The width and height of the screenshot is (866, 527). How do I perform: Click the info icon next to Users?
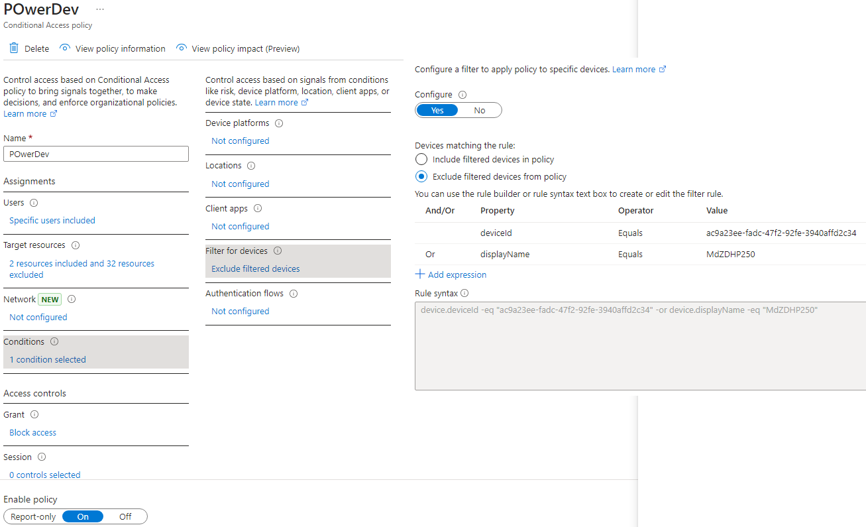[34, 203]
